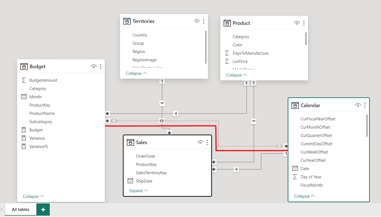Open the three-dot menu on Calendar table
The width and height of the screenshot is (381, 217).
pyautogui.click(x=365, y=105)
